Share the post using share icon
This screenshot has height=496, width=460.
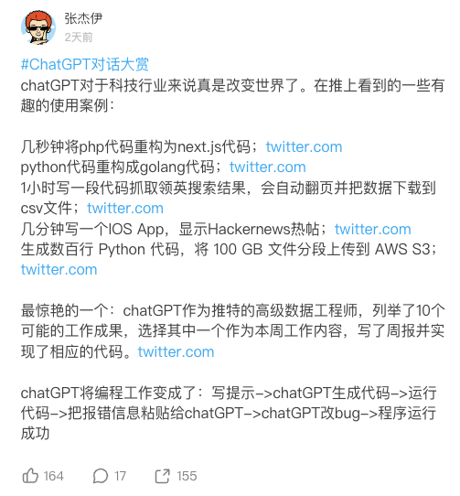[162, 476]
